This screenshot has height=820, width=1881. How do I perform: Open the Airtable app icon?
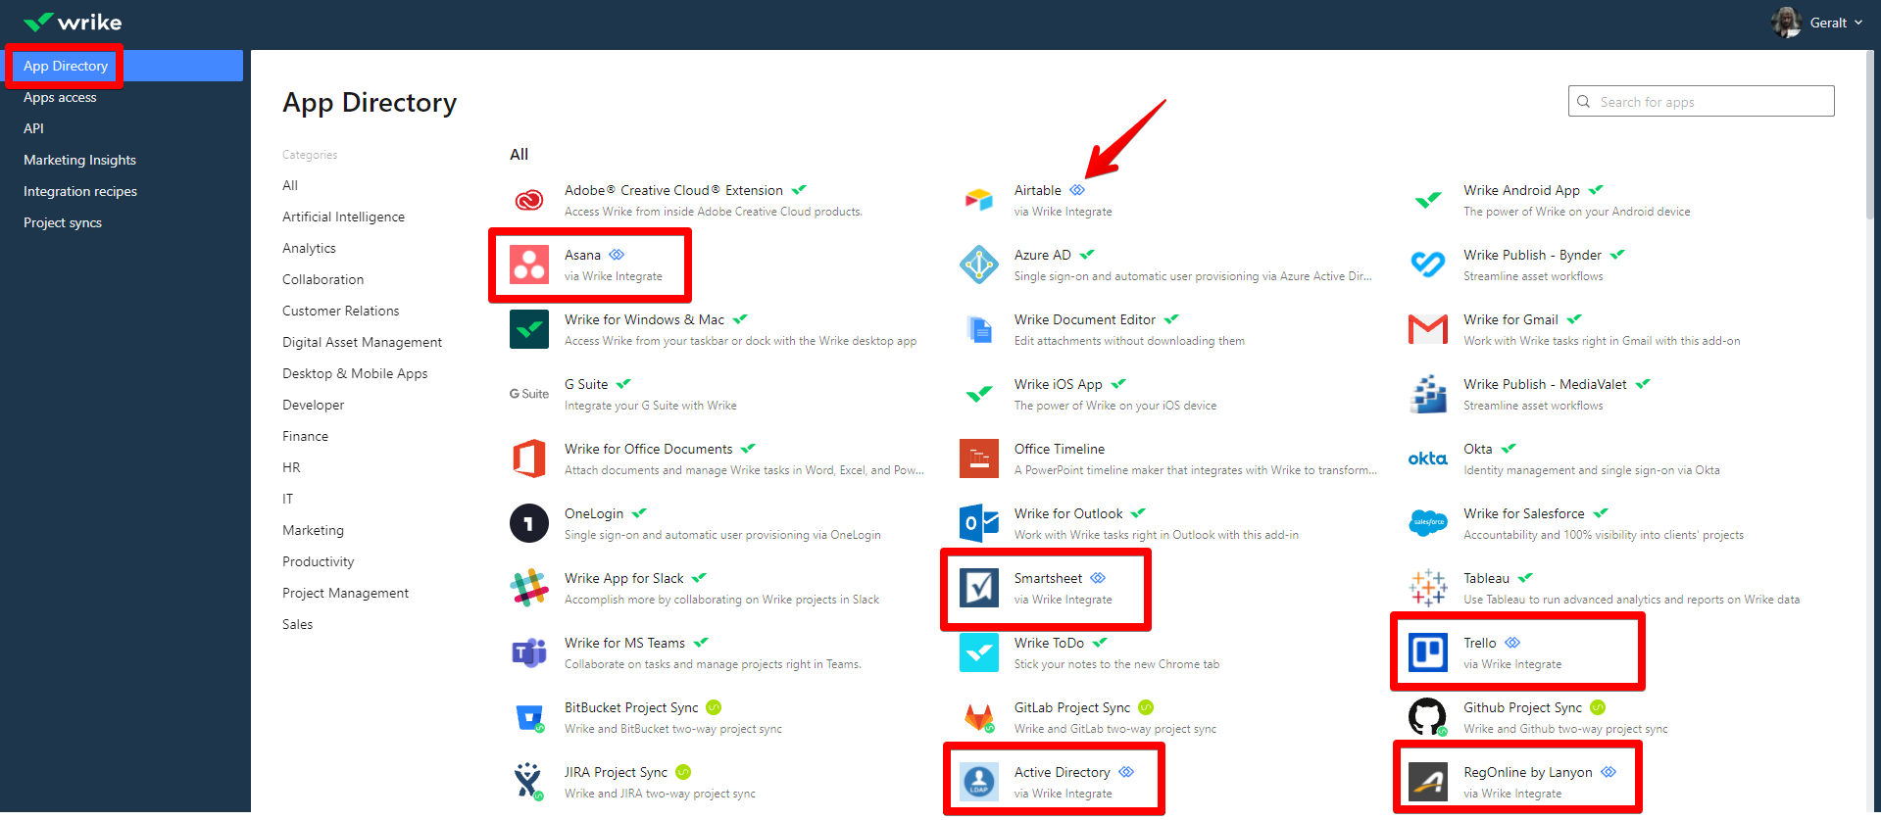coord(978,200)
